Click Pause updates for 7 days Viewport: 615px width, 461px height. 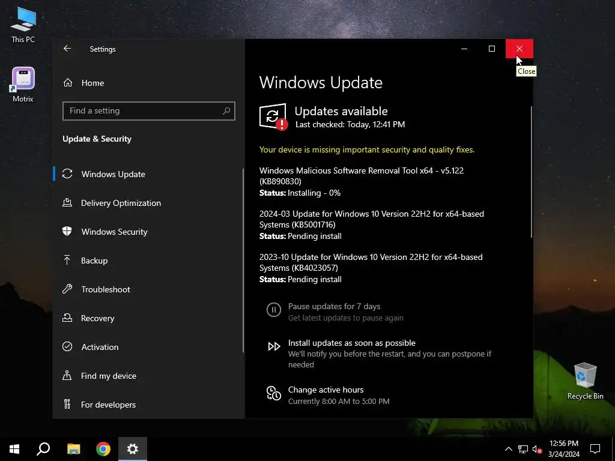[334, 306]
